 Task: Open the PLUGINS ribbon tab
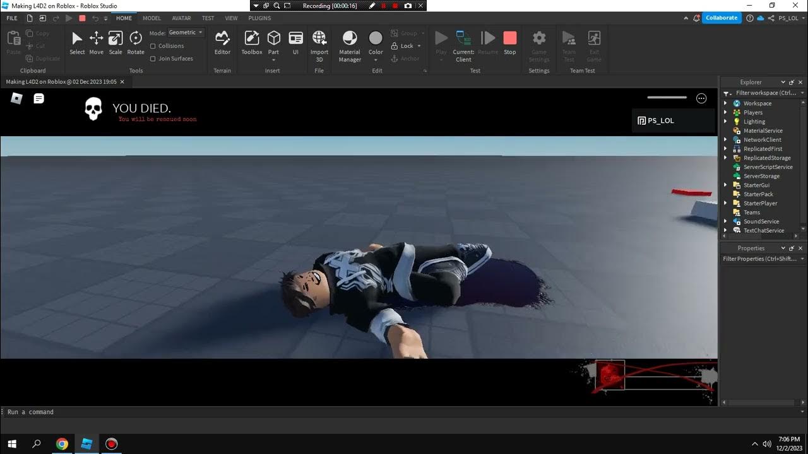(259, 18)
